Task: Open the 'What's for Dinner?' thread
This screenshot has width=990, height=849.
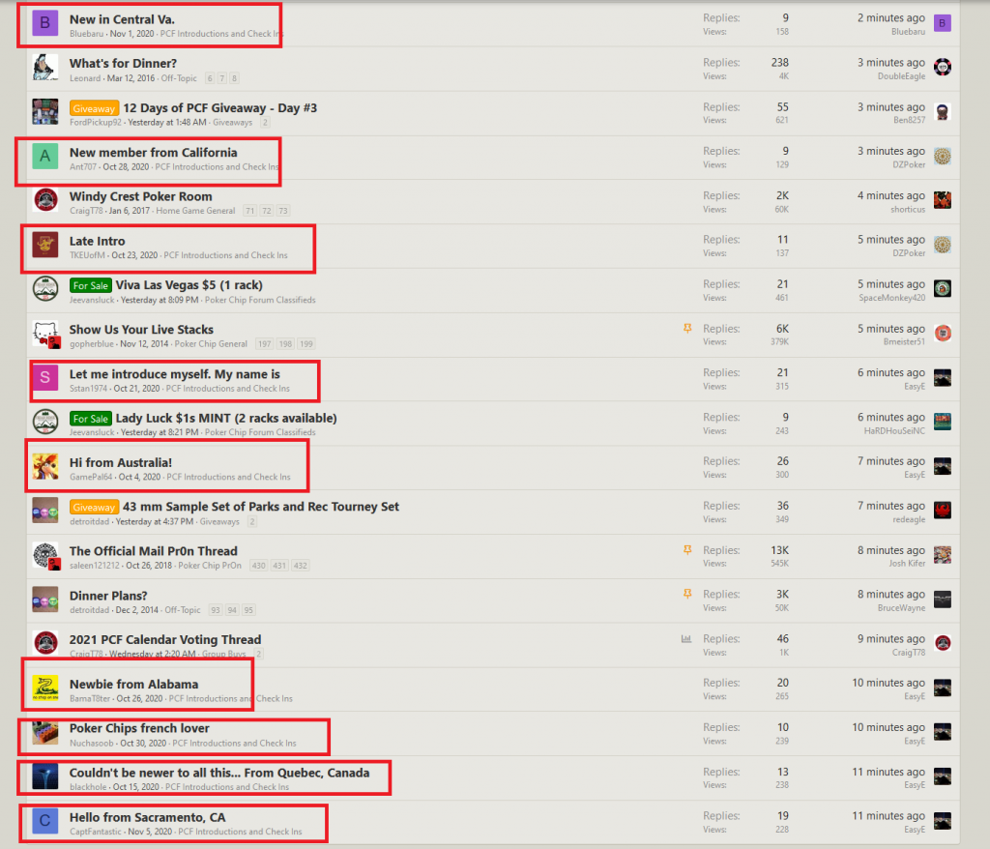Action: point(123,64)
